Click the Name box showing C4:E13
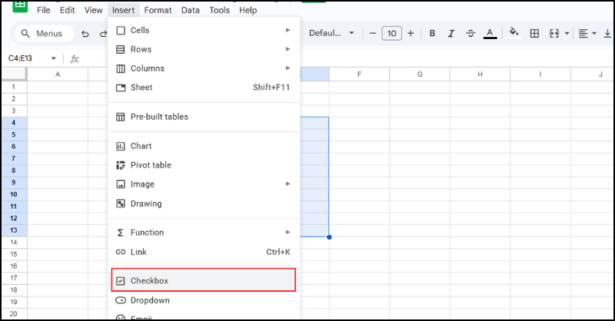The height and width of the screenshot is (321, 615). pyautogui.click(x=21, y=58)
